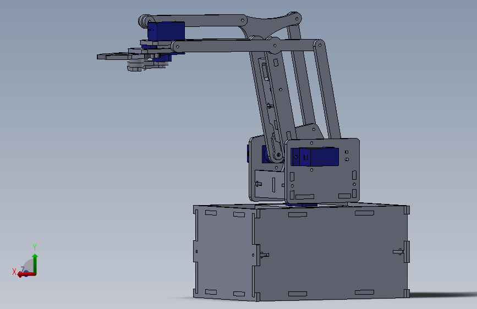Select the blue servo at the top arm end
The width and height of the screenshot is (477, 309).
[166, 31]
